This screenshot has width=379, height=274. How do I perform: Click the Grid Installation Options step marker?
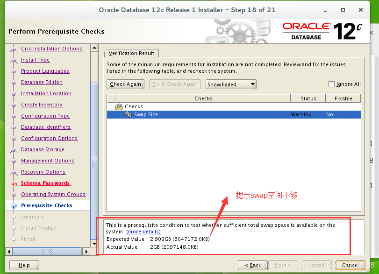point(14,49)
